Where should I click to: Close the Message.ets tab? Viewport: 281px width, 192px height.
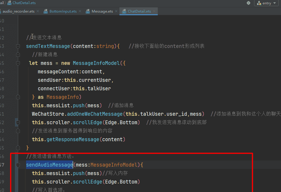point(116,11)
